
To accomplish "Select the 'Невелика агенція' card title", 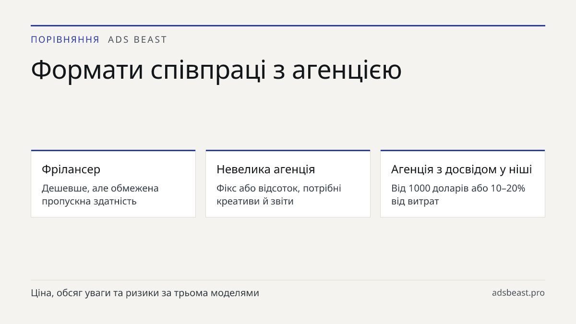I will [265, 169].
